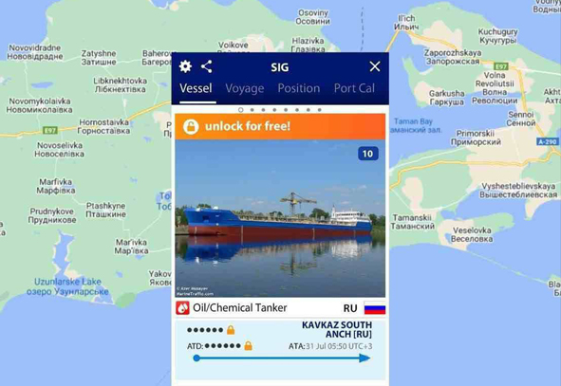Click the Oil/Chemical Tanker type icon
561x386 pixels.
(x=182, y=307)
